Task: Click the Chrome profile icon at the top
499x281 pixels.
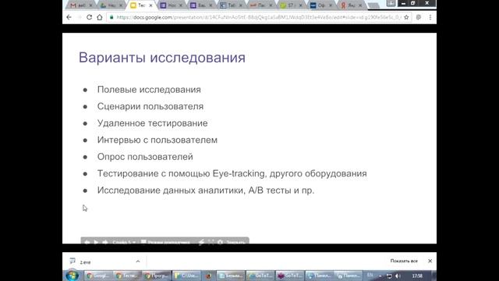Action: tap(391, 3)
